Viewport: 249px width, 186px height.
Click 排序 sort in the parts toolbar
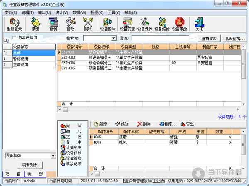tap(168, 124)
